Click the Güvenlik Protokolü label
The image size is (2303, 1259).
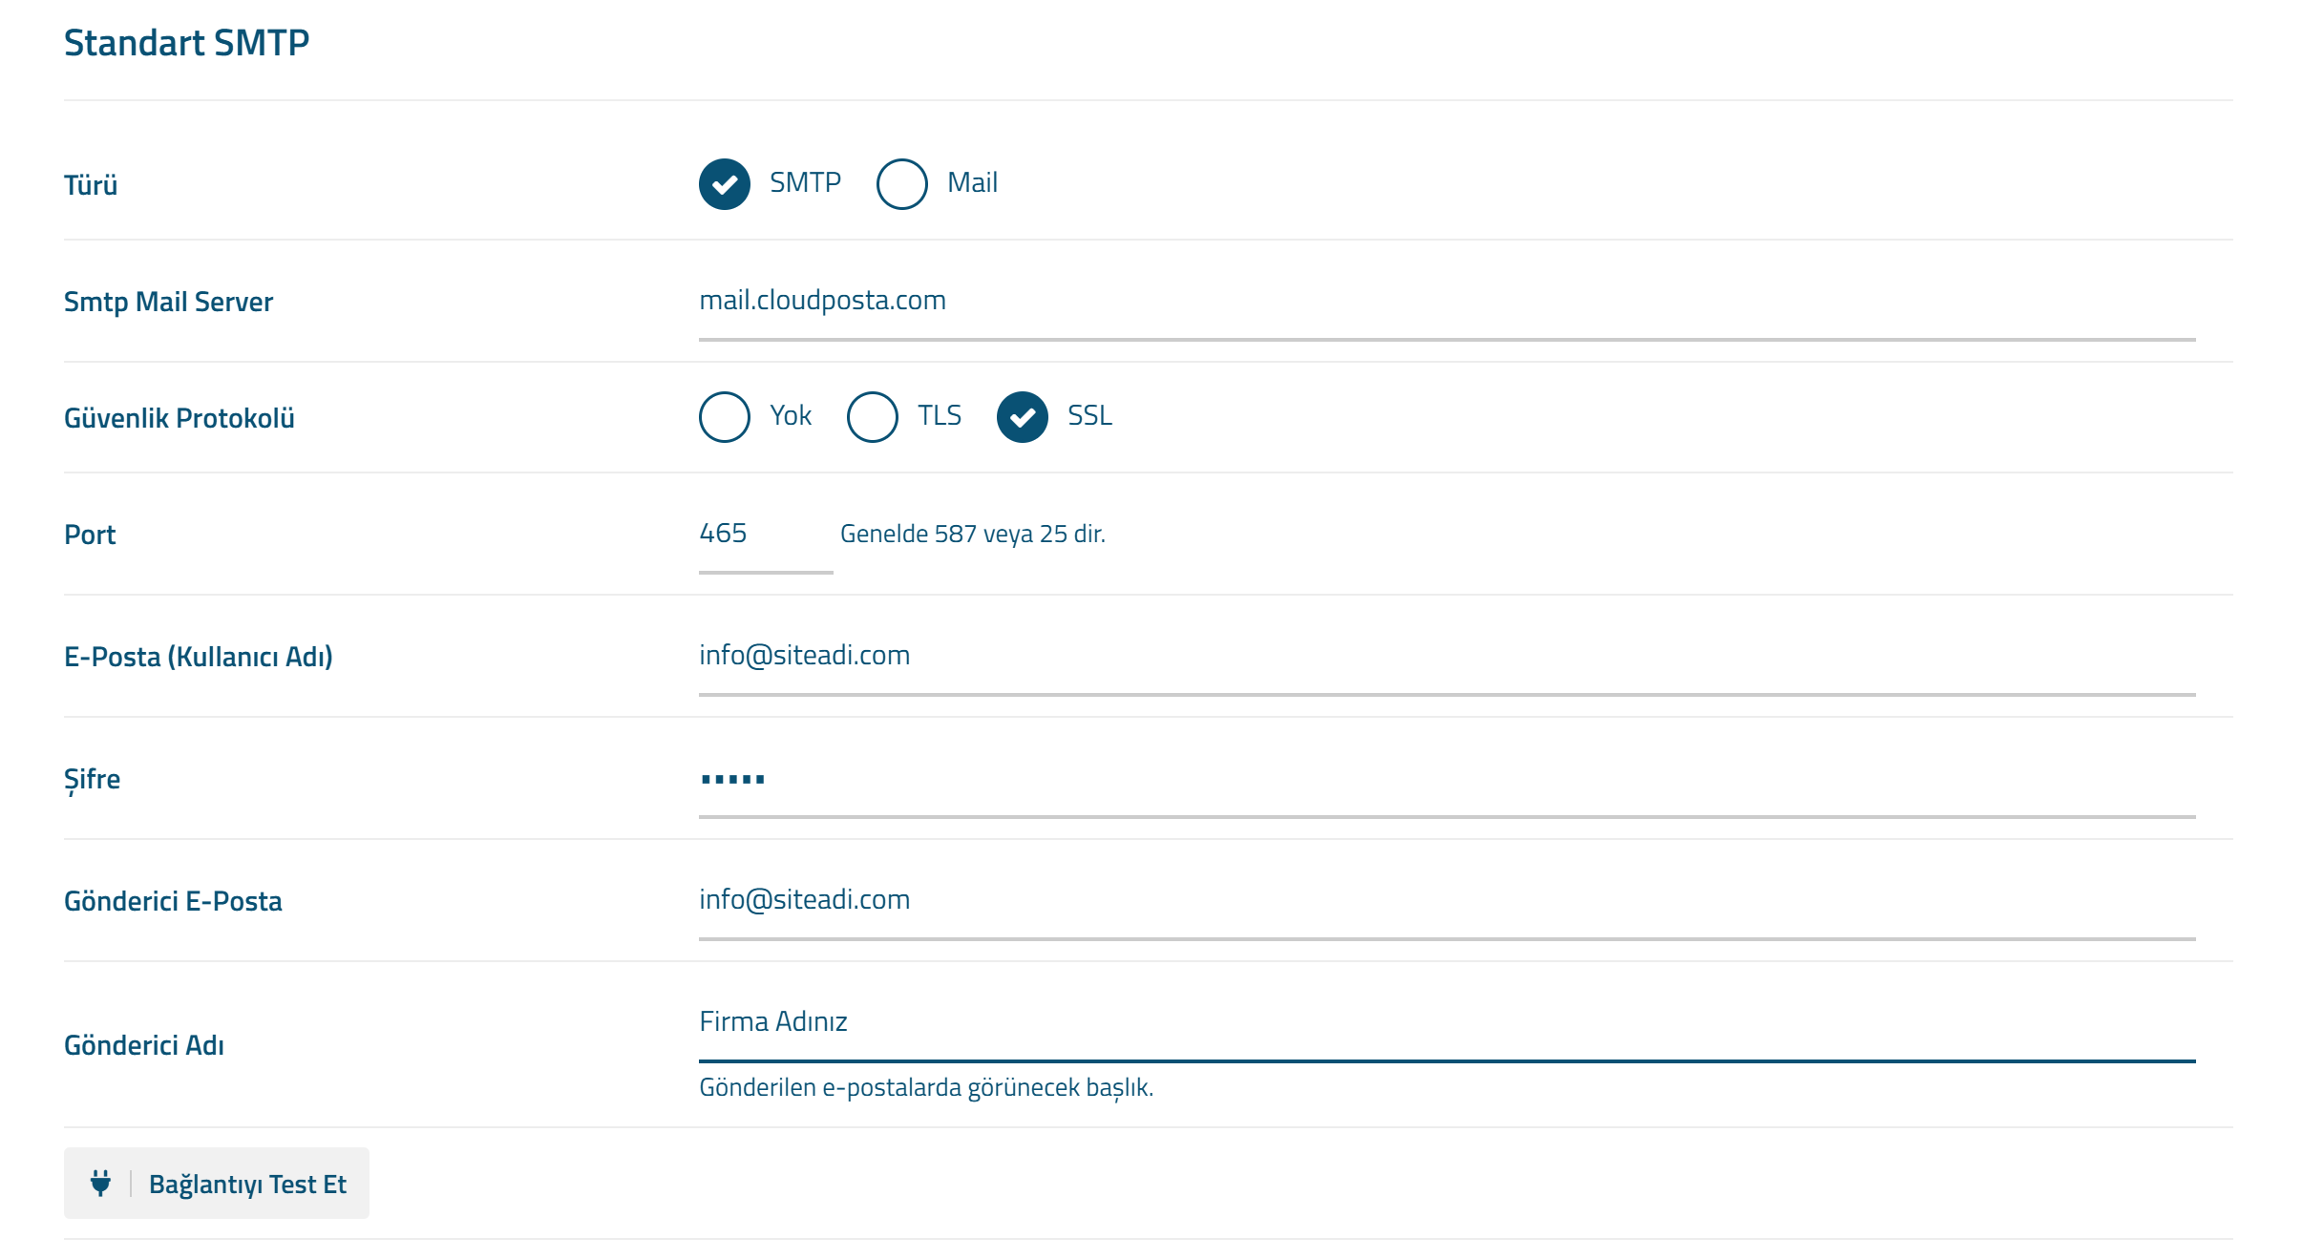[179, 417]
